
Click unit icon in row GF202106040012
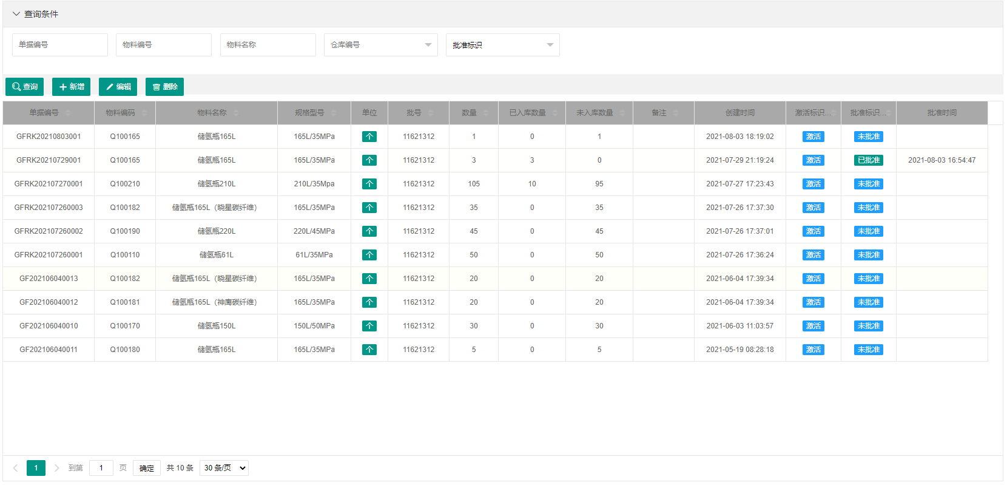[x=369, y=302]
